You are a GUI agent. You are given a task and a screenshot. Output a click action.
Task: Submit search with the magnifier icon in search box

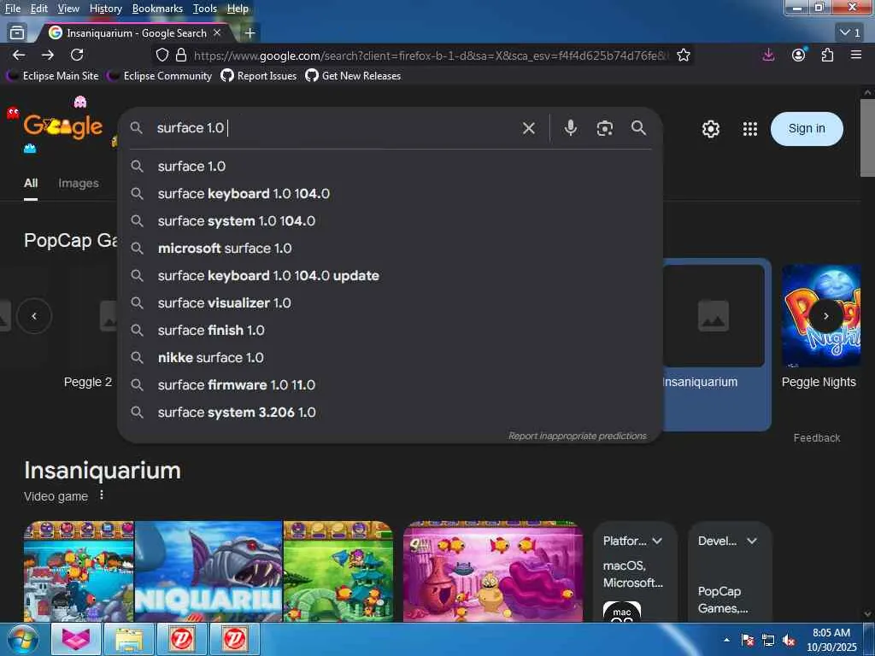coord(639,128)
